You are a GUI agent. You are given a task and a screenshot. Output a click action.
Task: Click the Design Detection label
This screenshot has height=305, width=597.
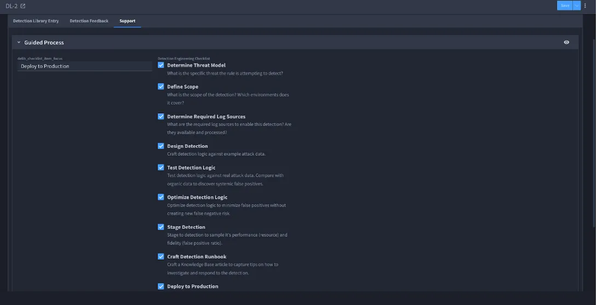point(187,146)
